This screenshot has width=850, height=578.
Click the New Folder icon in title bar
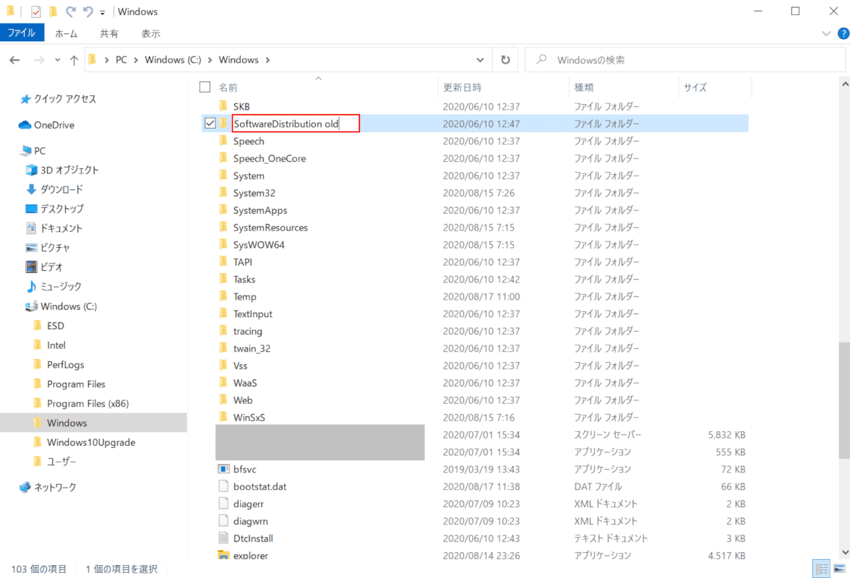pos(53,12)
